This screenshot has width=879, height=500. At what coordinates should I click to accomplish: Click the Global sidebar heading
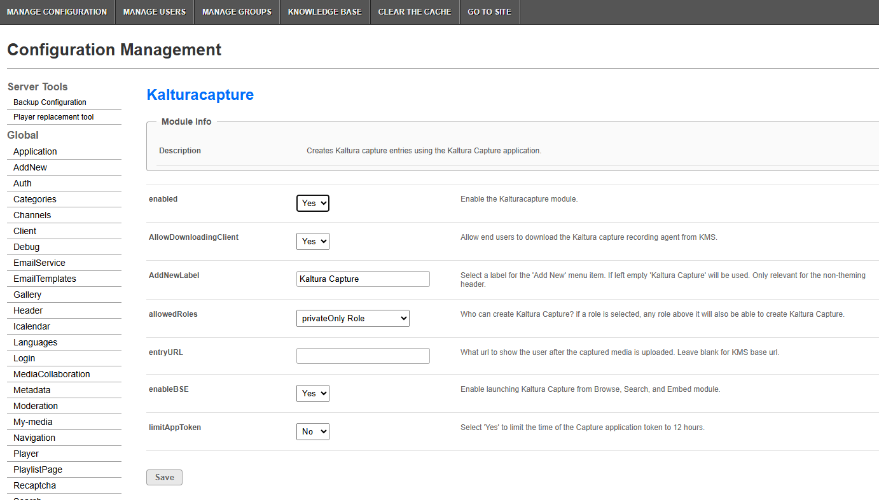[x=23, y=135]
